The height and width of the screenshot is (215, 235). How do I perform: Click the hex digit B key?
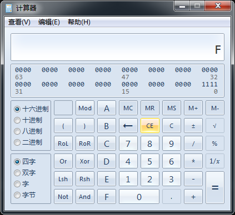[107, 126]
